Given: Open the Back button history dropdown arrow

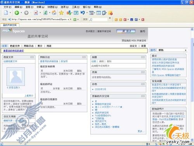Looking at the screenshot, I should (x=21, y=13).
